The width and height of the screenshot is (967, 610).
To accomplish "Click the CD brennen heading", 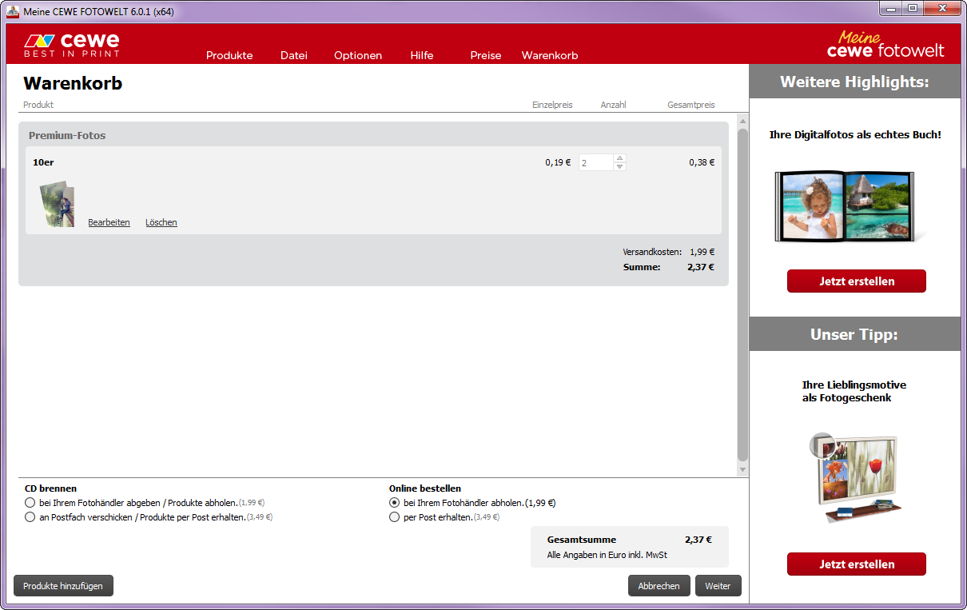I will tap(51, 488).
